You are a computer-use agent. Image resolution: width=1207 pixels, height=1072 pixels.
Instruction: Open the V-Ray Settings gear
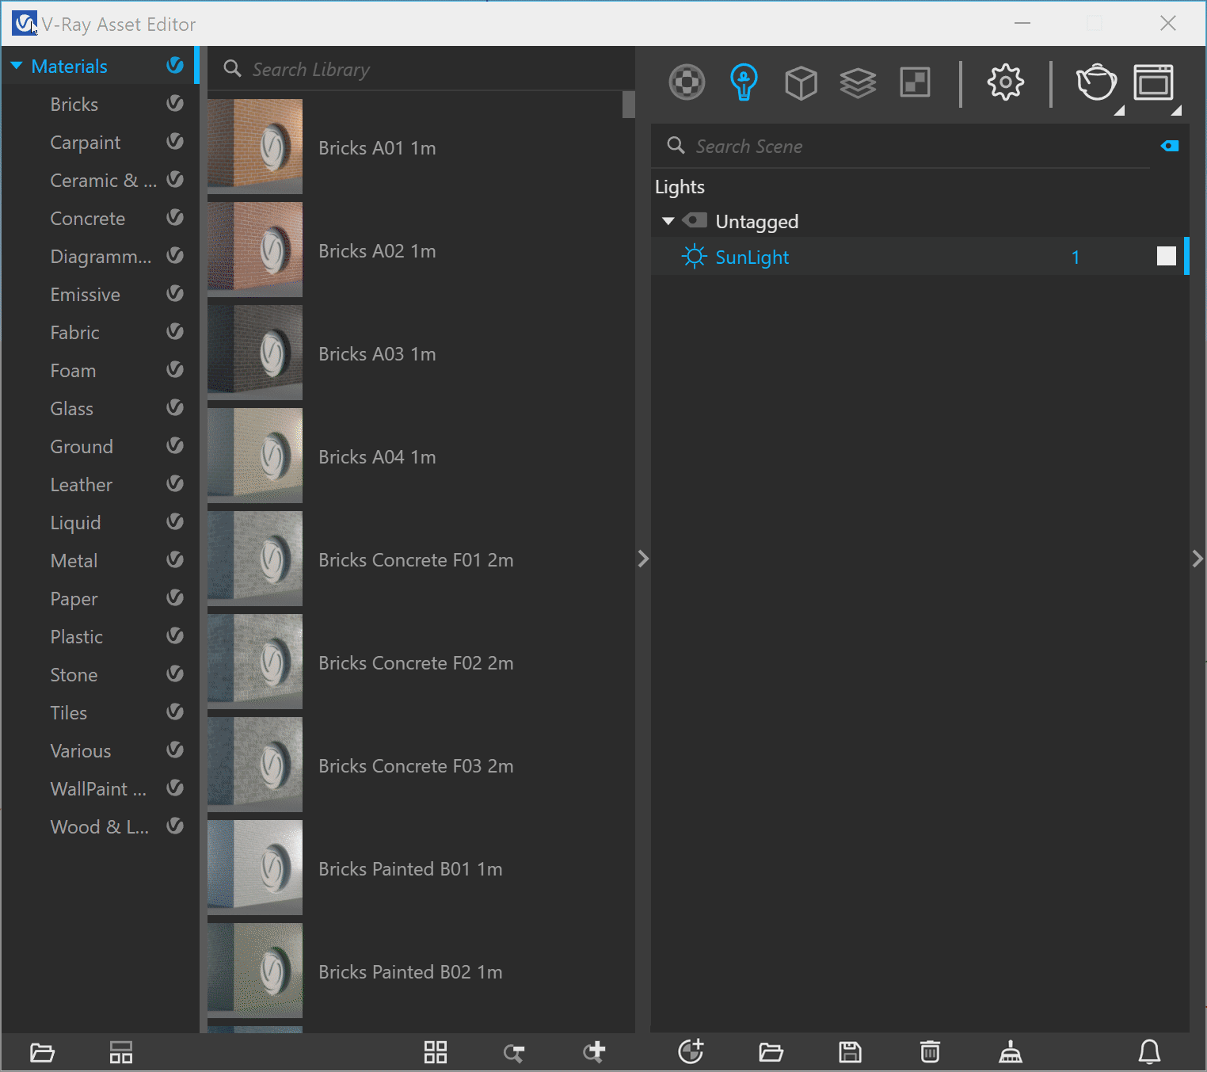point(1005,82)
